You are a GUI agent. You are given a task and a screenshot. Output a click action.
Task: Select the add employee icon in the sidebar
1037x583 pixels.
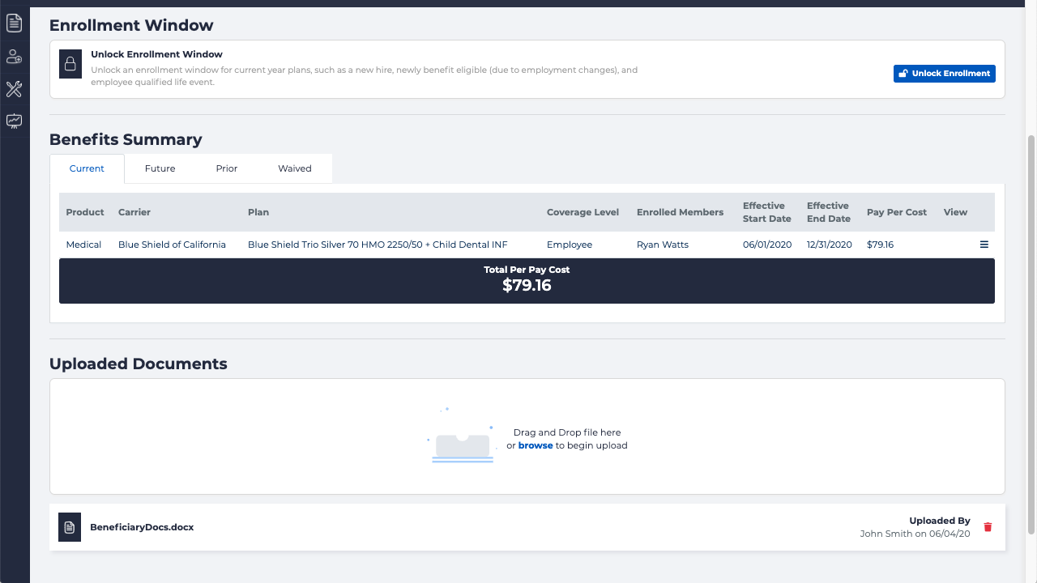(x=14, y=56)
